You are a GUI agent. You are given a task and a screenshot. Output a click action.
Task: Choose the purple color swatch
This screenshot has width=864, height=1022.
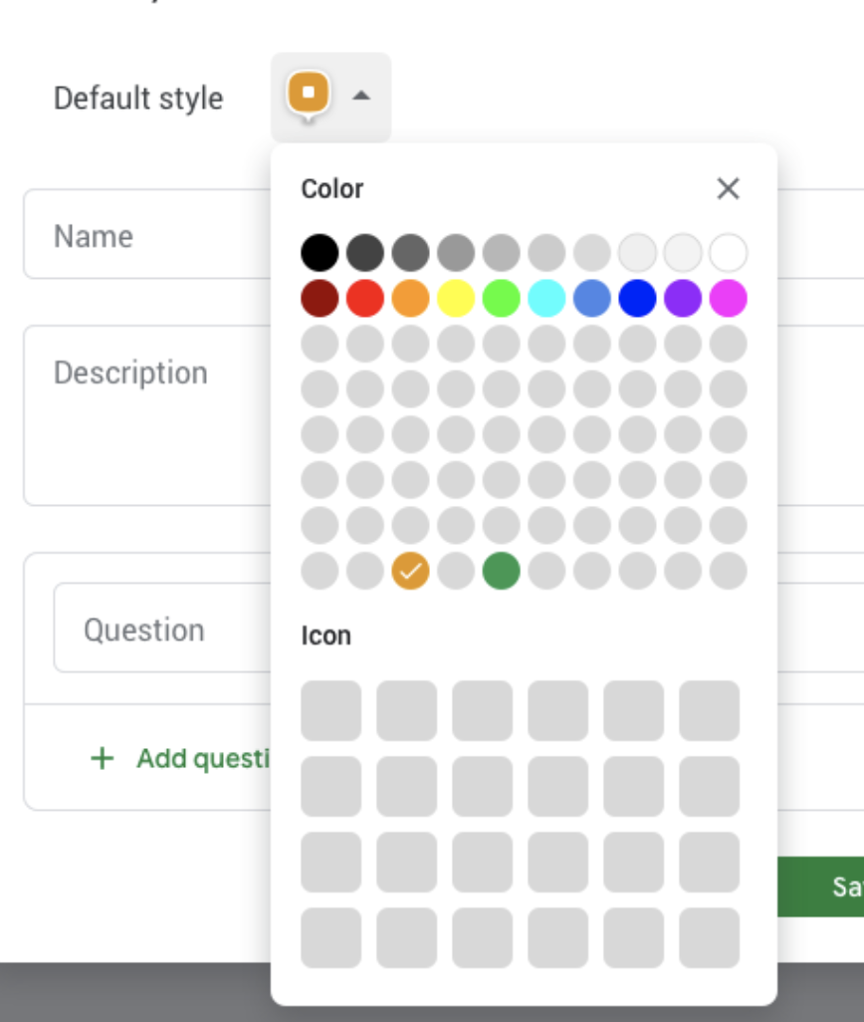pos(683,299)
